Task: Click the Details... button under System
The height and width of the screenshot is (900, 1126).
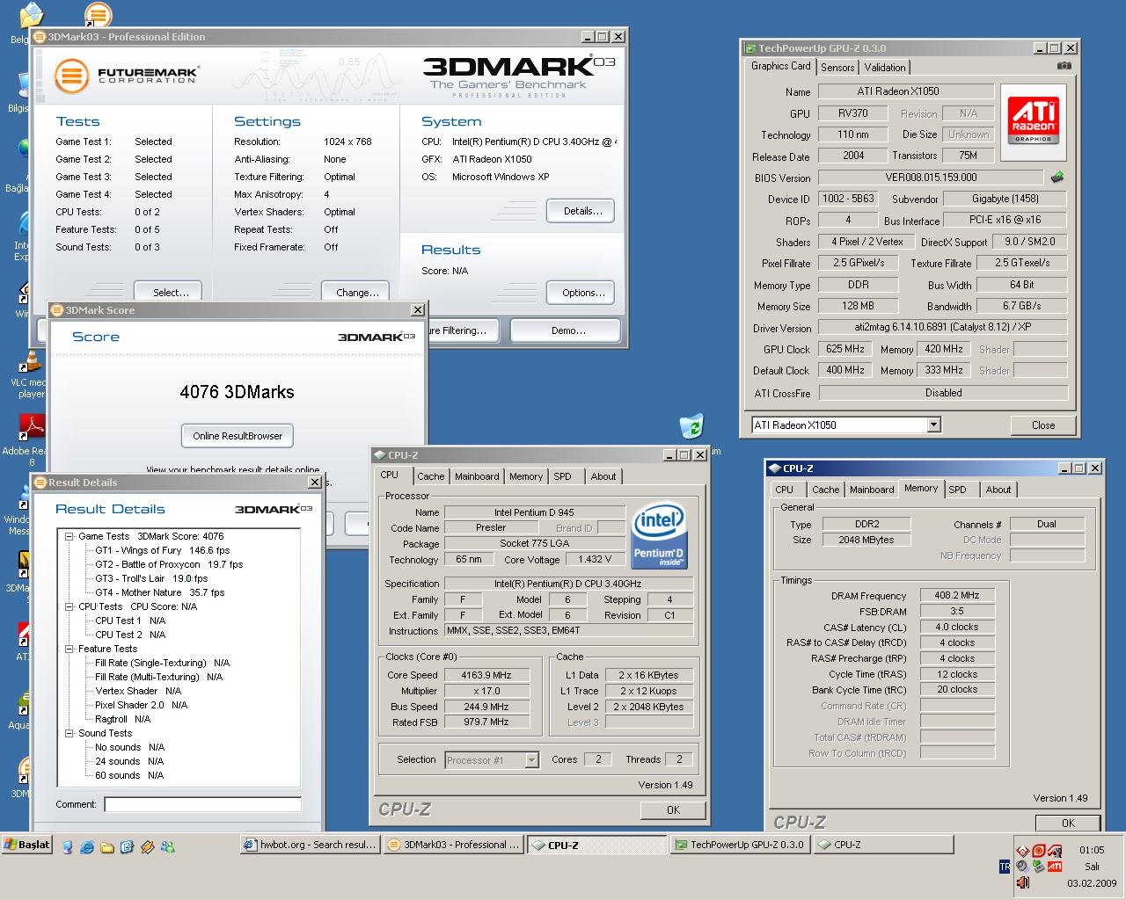Action: point(581,211)
